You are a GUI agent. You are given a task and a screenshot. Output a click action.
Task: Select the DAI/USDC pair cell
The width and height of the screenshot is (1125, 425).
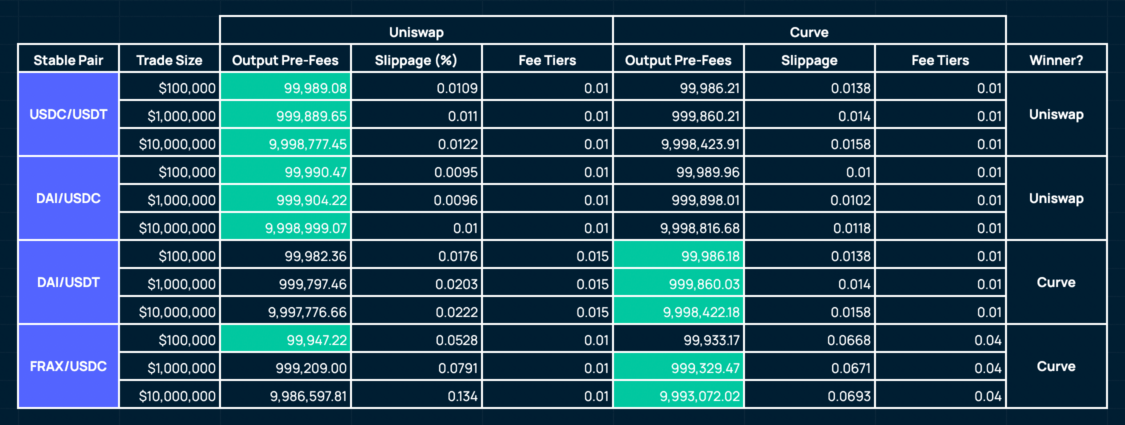(68, 198)
